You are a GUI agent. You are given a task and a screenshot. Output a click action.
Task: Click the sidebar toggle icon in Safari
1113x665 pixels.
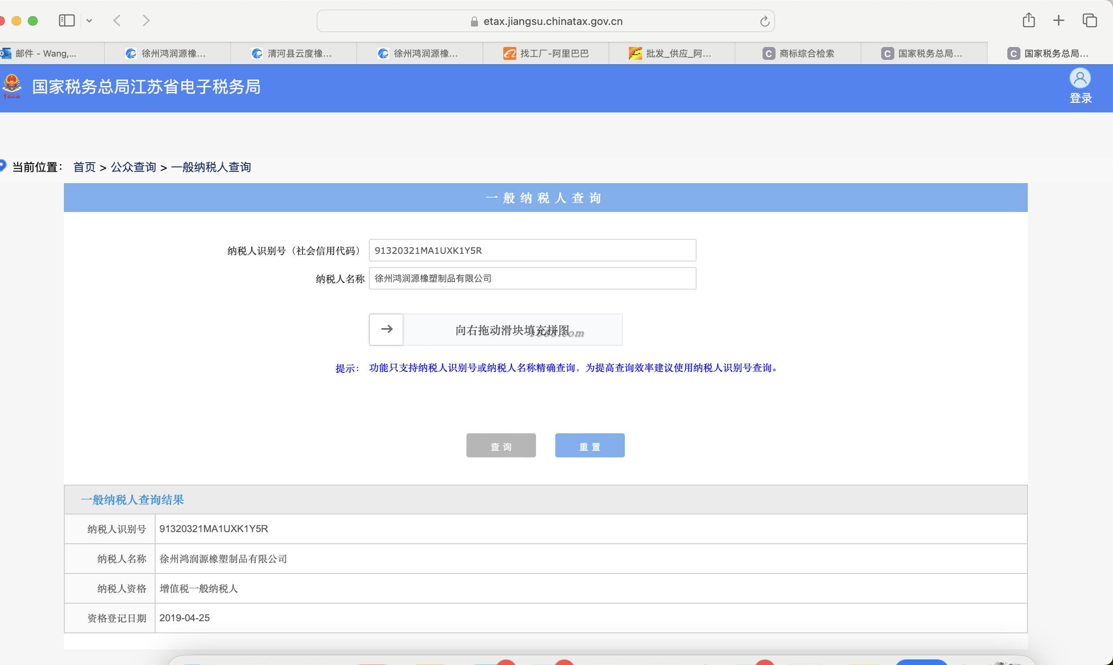point(67,20)
